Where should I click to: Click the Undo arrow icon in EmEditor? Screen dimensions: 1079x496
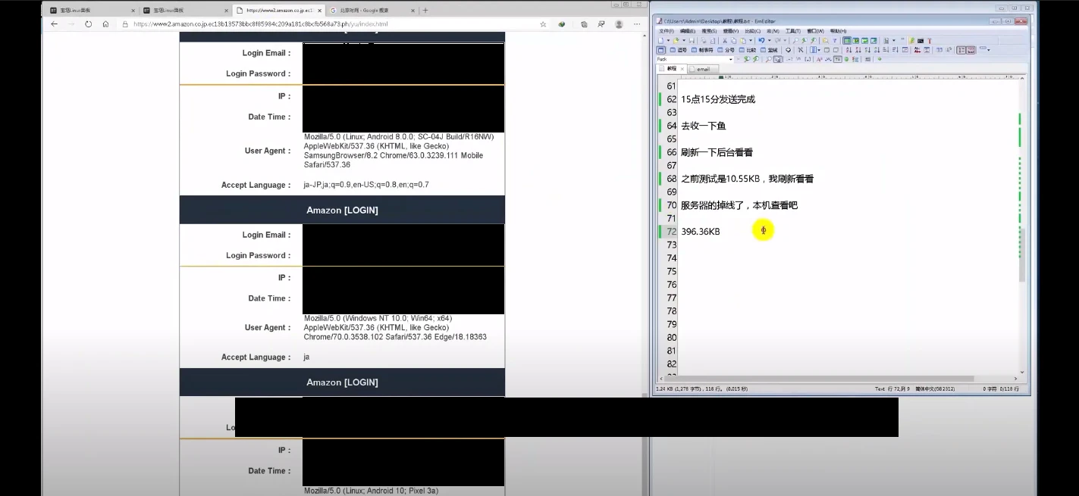coord(761,41)
